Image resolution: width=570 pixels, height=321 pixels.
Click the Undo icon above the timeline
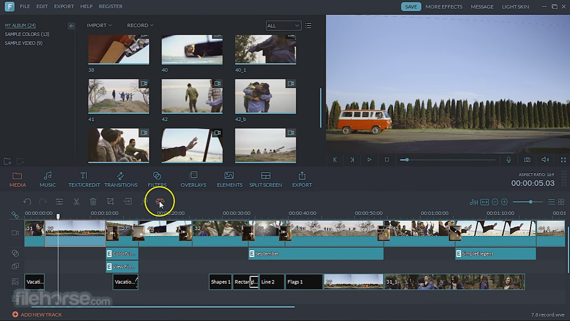point(27,202)
